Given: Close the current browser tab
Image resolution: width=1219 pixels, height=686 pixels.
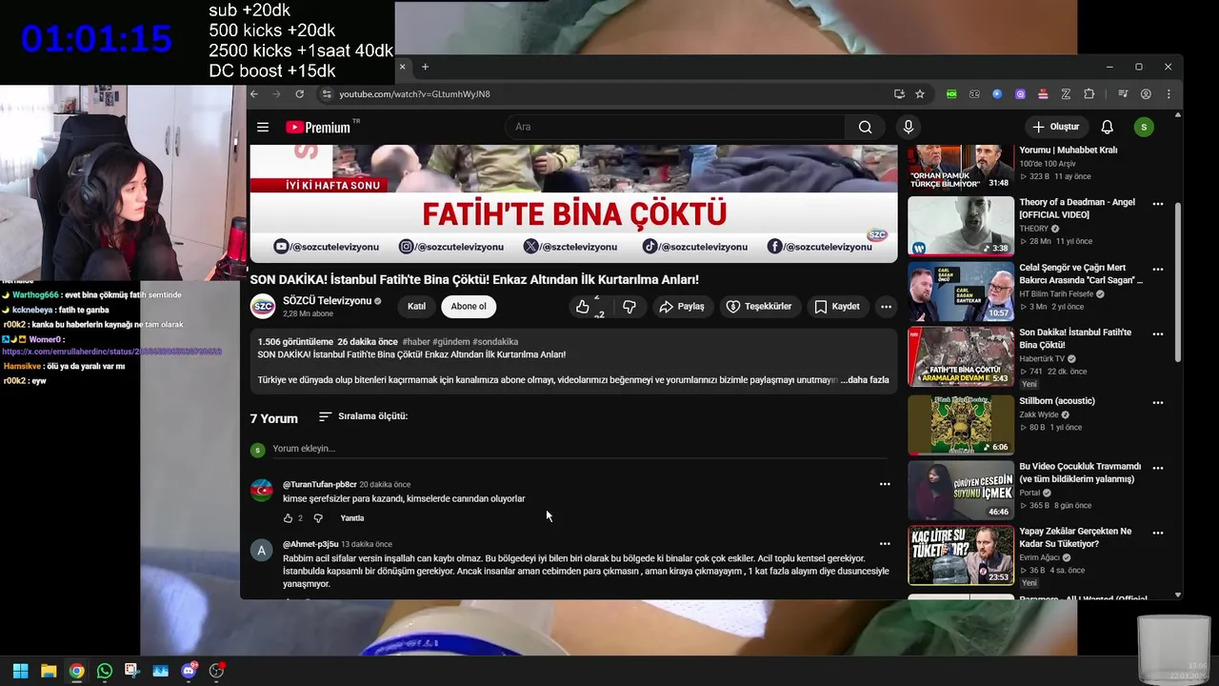Looking at the screenshot, I should (402, 67).
